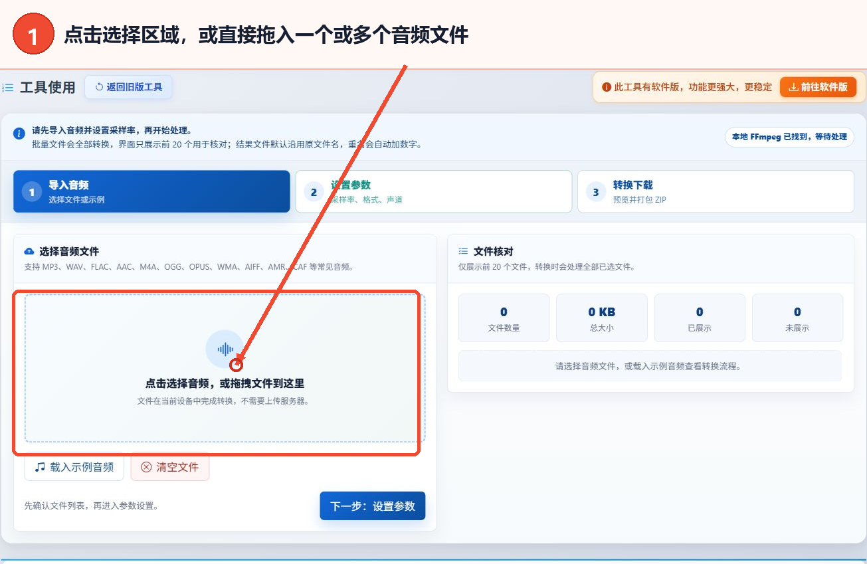Click the step number 2 circle
The height and width of the screenshot is (564, 867).
coord(314,192)
